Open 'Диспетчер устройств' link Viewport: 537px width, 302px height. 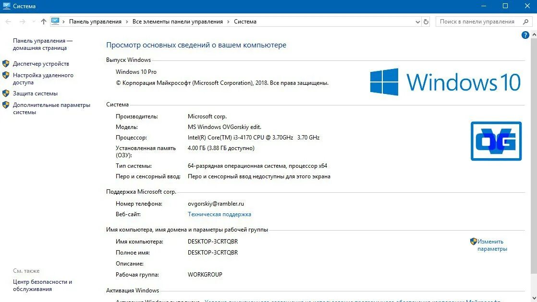tap(41, 64)
